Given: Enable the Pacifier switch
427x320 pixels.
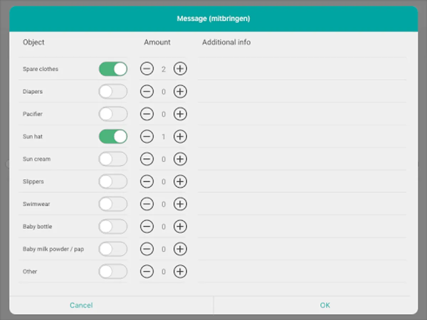Looking at the screenshot, I should coord(113,114).
